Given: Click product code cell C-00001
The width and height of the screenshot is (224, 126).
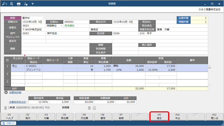Looking at the screenshot, I should pos(33,66).
